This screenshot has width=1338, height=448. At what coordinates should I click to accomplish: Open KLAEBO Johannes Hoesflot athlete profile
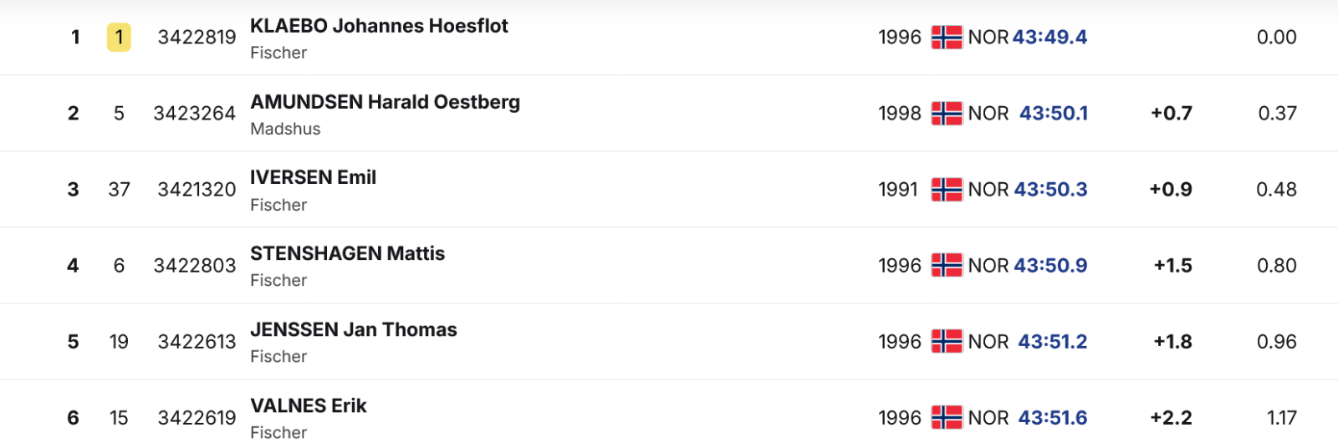tap(379, 26)
